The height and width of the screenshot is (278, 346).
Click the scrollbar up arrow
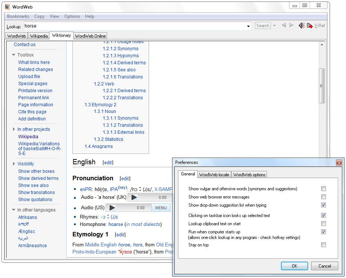(x=322, y=45)
